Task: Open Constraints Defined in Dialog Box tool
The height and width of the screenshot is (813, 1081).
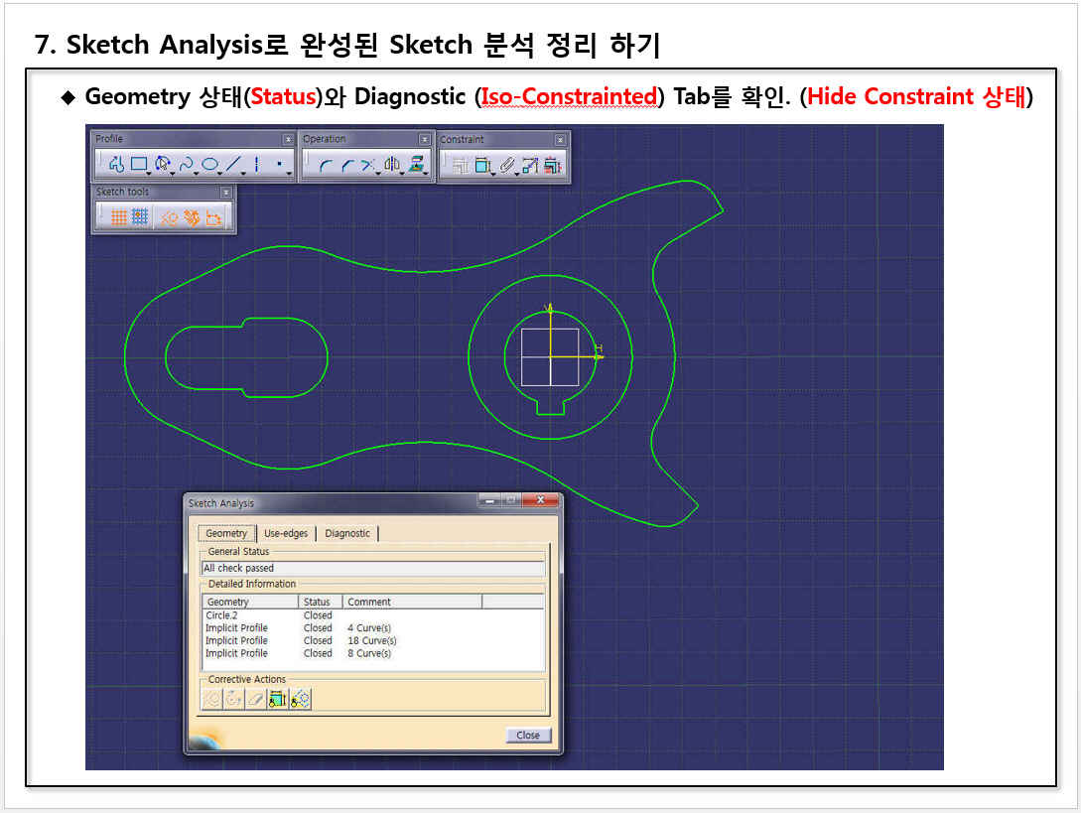Action: [461, 166]
